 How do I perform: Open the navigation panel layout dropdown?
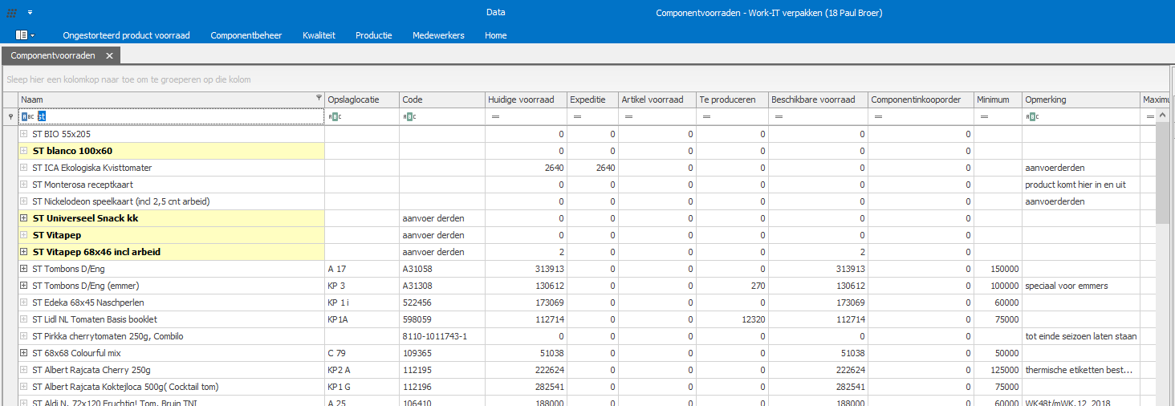[26, 35]
